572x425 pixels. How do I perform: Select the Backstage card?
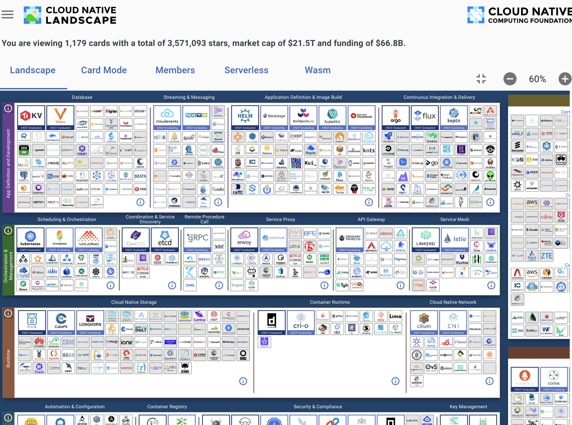click(x=274, y=118)
